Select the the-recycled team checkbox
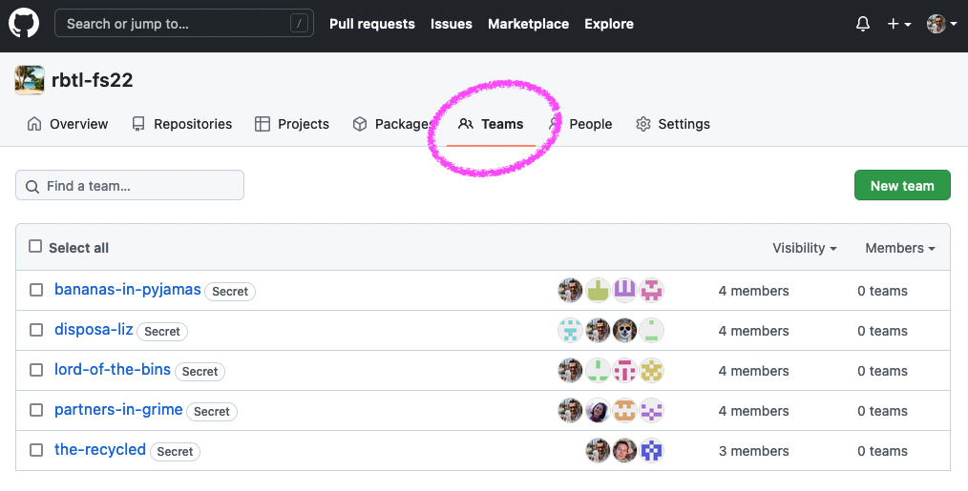The width and height of the screenshot is (968, 491). [x=36, y=450]
